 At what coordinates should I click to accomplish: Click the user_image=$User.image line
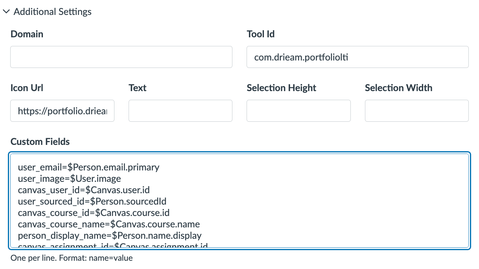pos(69,179)
